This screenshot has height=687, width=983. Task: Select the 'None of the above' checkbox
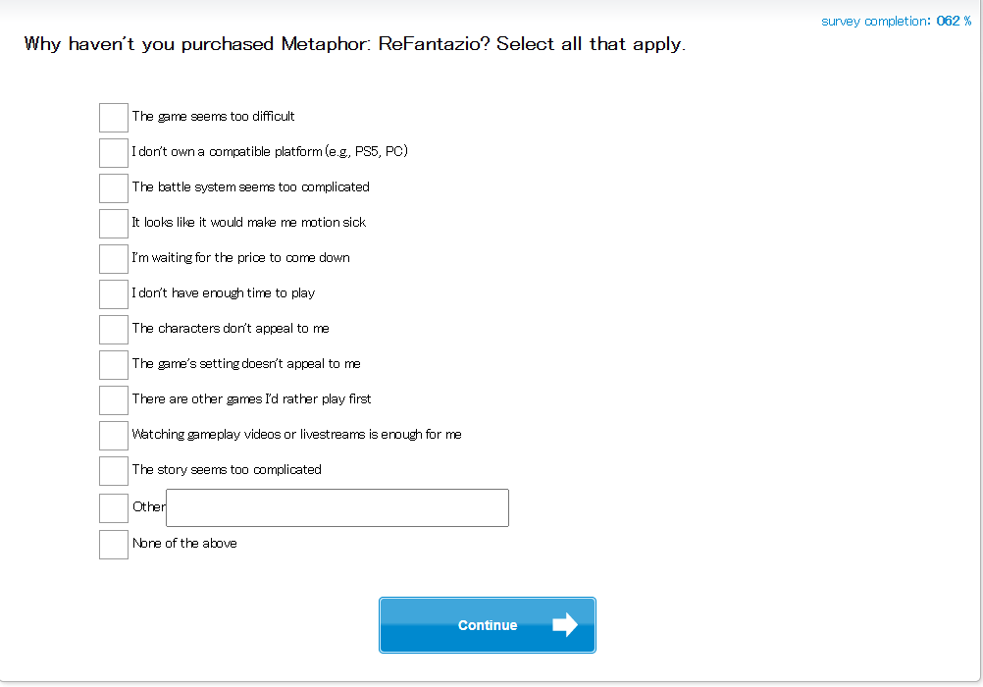pos(114,545)
